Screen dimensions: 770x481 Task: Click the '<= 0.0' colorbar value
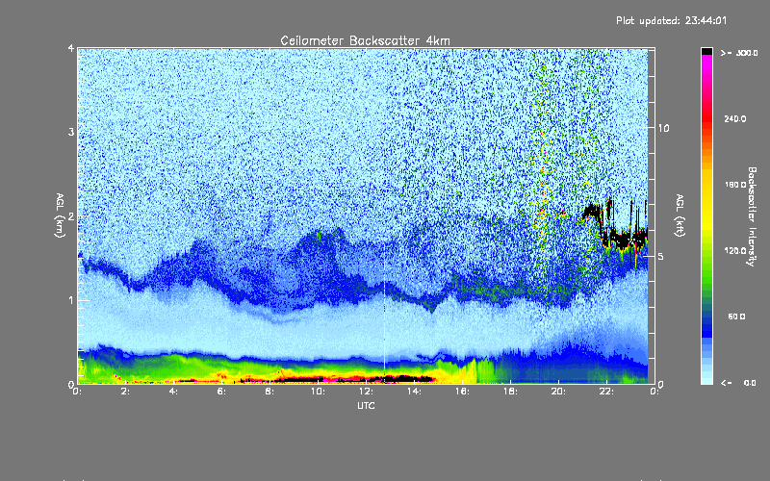pos(738,383)
